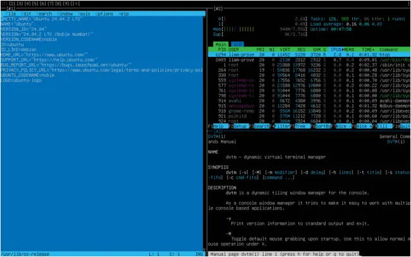
Task: Select the htop process row, PID 6294
Action: [x=309, y=55]
